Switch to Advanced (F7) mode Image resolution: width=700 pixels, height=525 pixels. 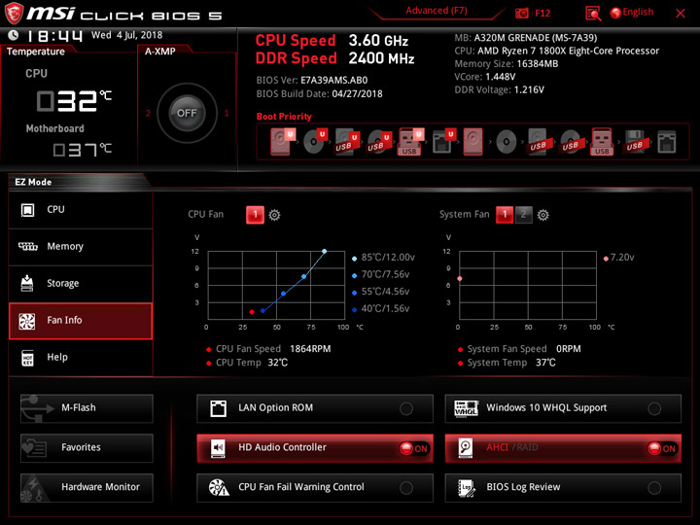(437, 11)
